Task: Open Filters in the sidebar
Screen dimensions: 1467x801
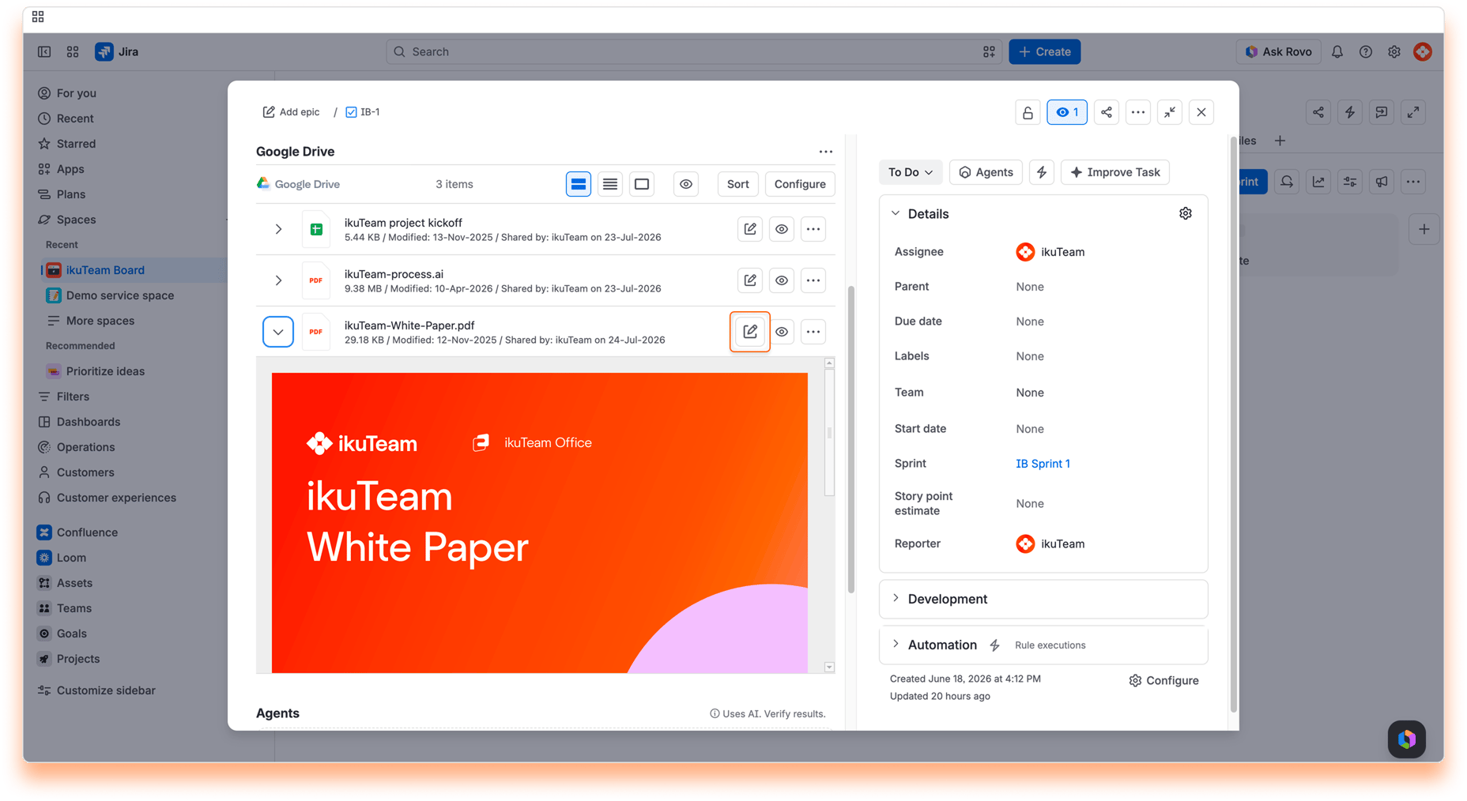Action: 73,397
